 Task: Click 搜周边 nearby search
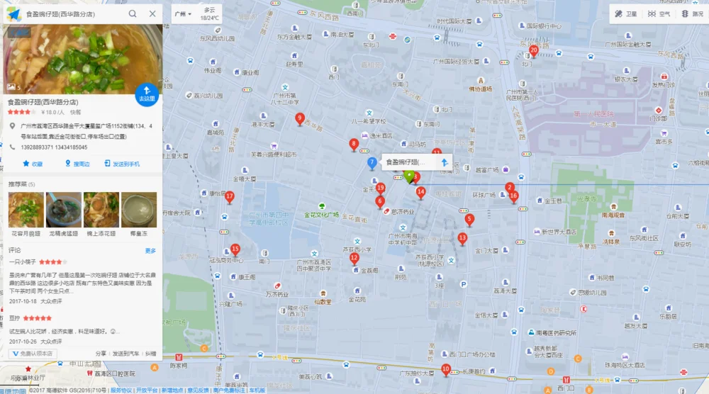pyautogui.click(x=77, y=164)
